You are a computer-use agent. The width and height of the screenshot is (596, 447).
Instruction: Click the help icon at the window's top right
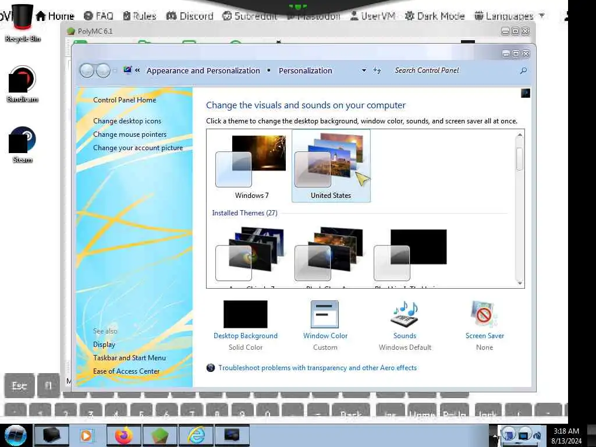click(526, 93)
